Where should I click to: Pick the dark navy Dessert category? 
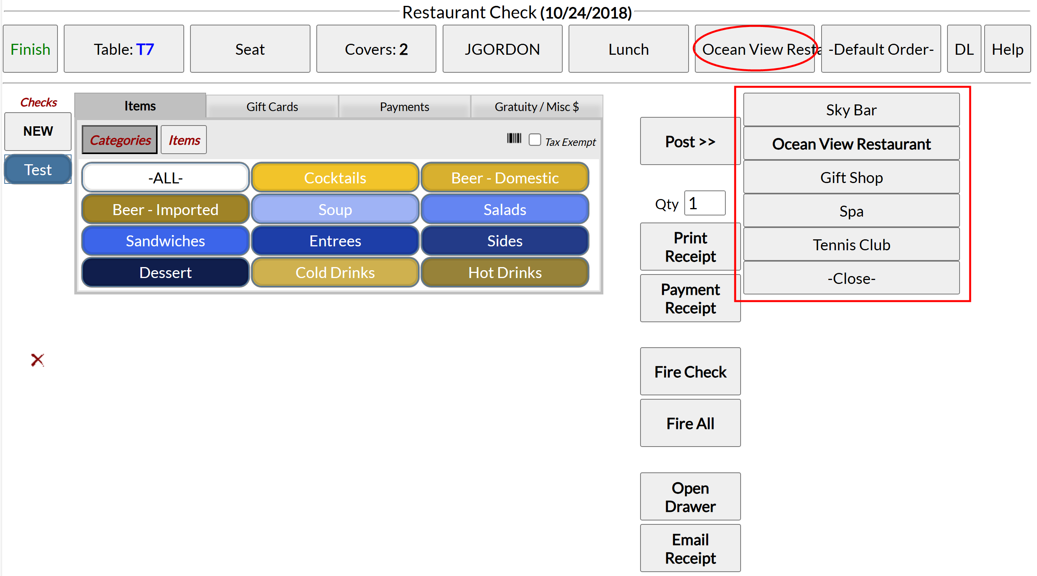pos(165,273)
